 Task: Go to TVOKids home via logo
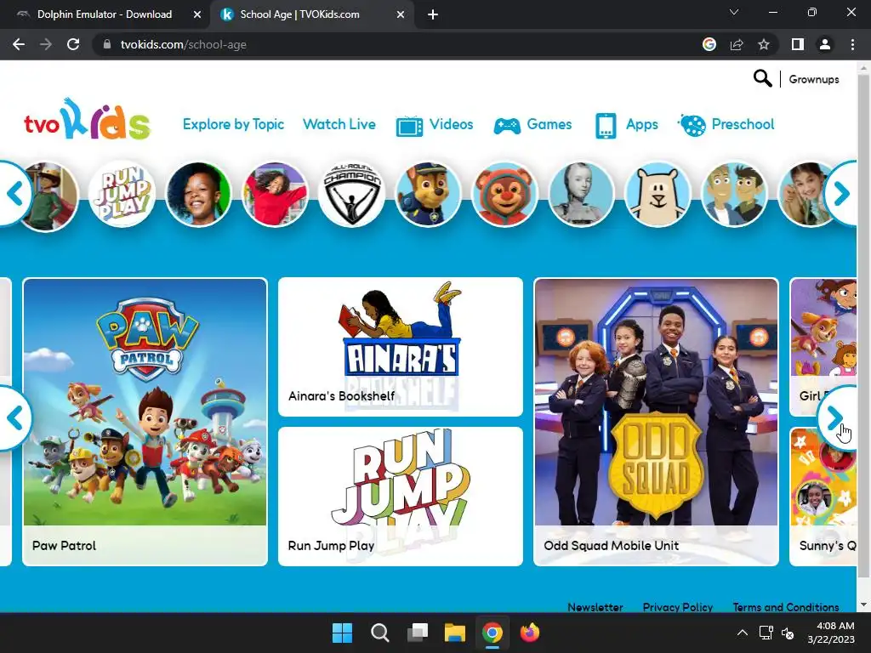coord(88,119)
